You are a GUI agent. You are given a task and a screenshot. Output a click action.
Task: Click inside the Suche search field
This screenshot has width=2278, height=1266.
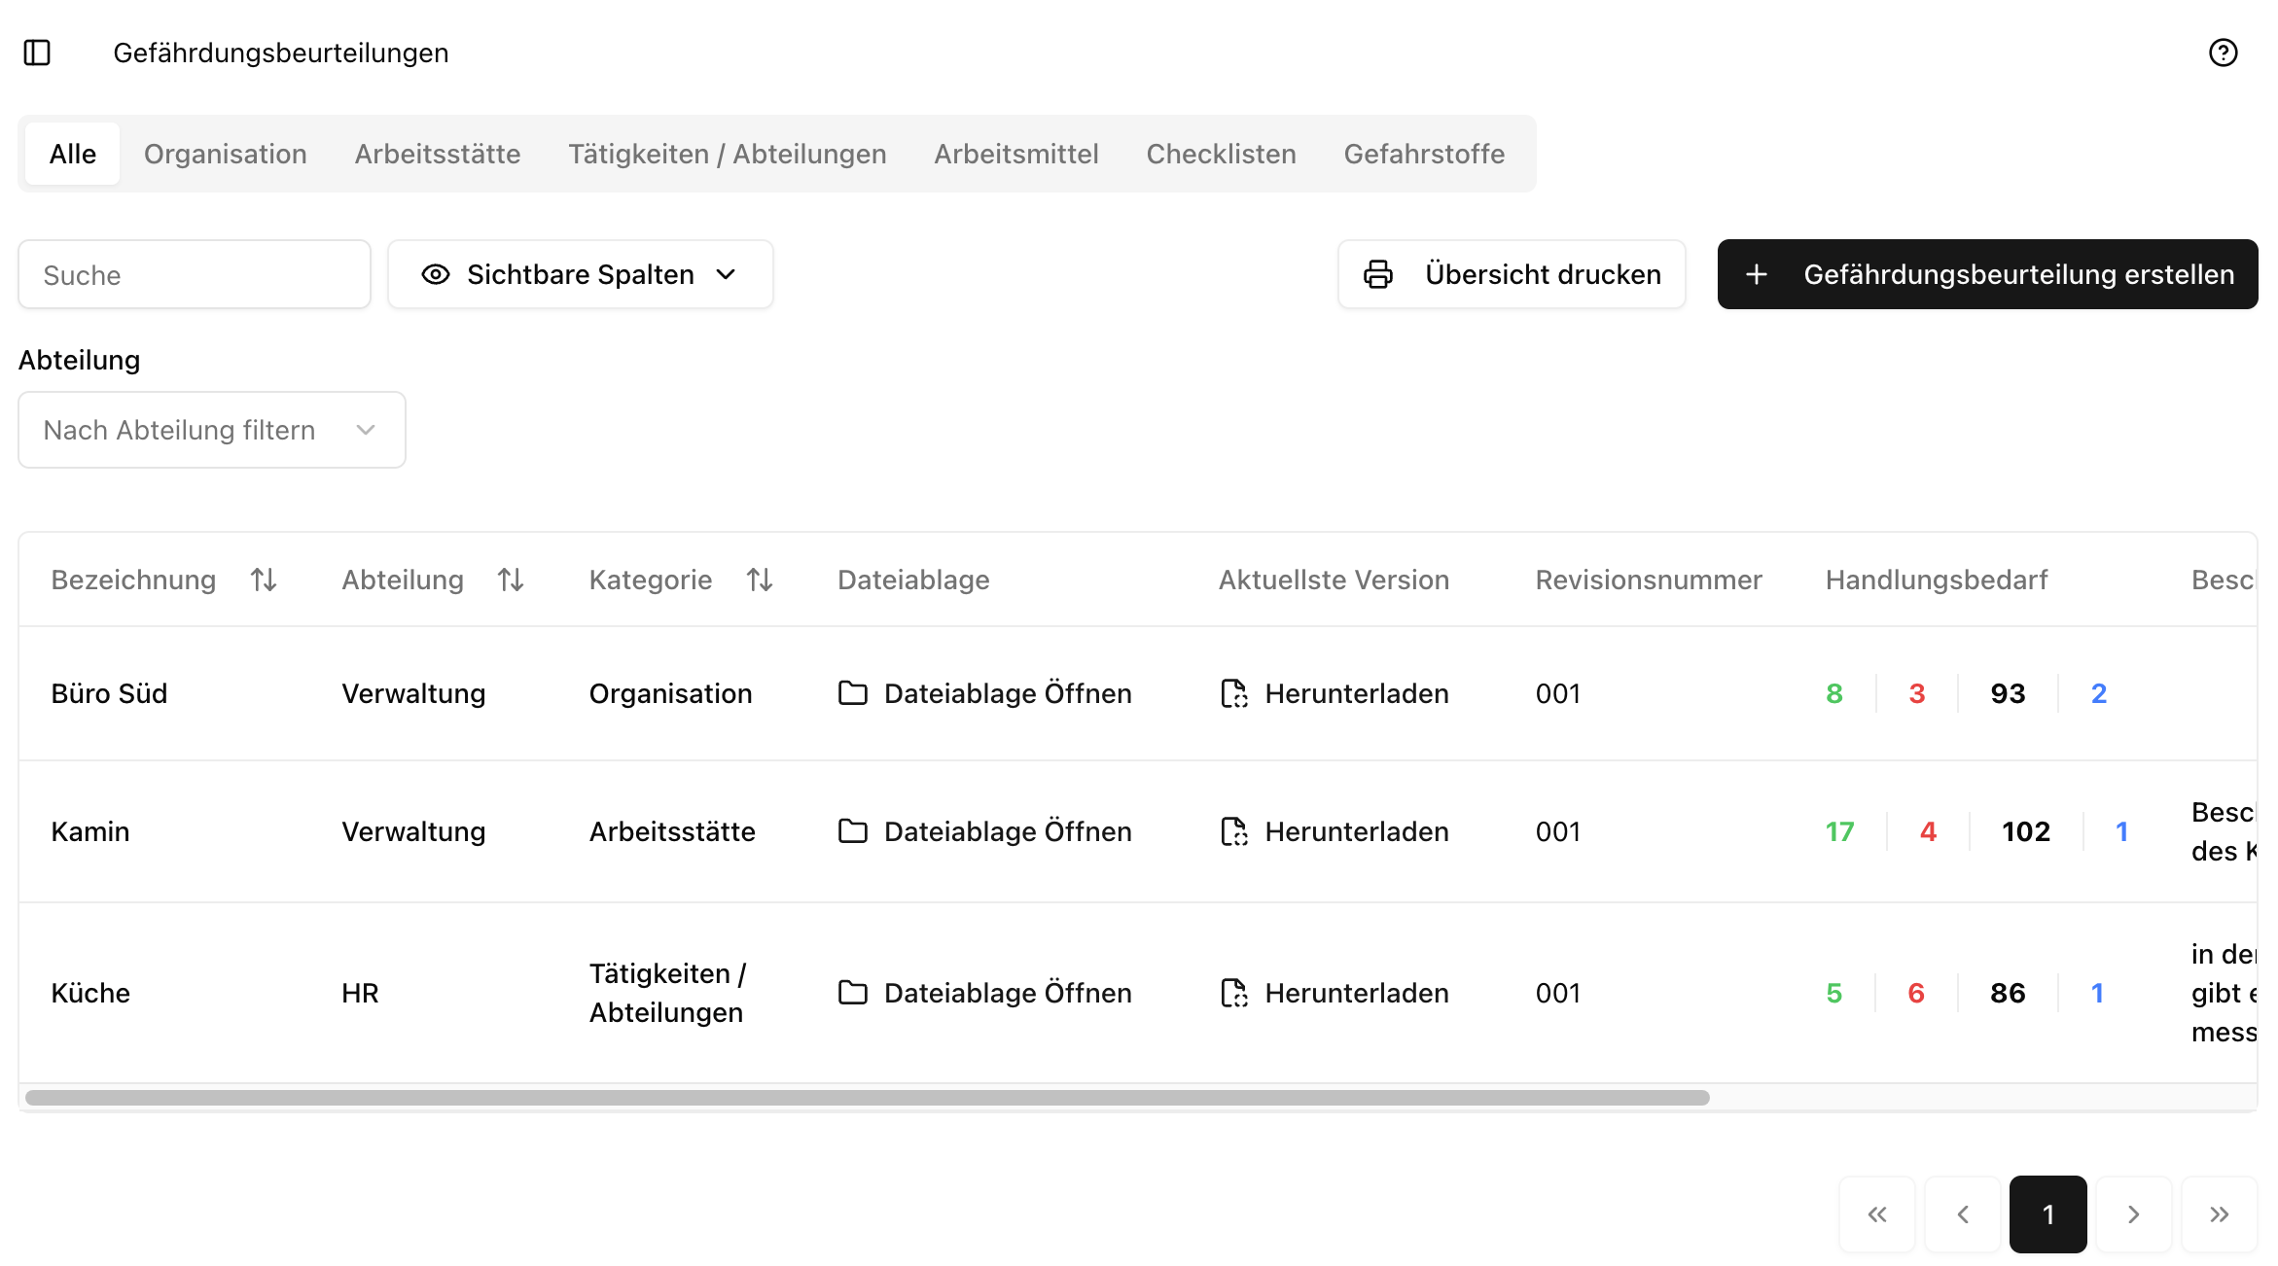pyautogui.click(x=194, y=274)
